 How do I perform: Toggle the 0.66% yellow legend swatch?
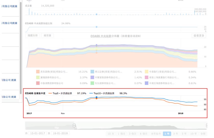[147, 72]
